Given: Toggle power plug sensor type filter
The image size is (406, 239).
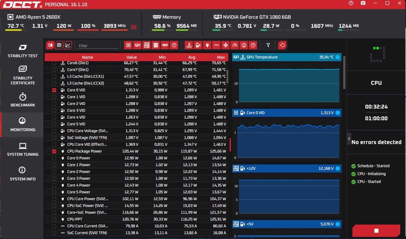Looking at the screenshot, I should [x=207, y=45].
